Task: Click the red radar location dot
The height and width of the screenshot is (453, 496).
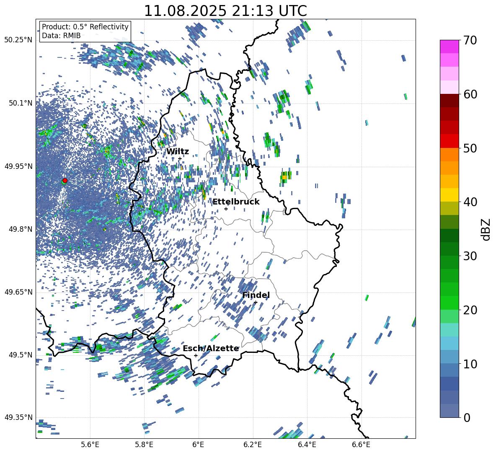Action: [x=65, y=181]
